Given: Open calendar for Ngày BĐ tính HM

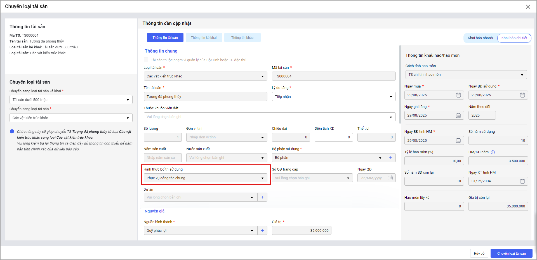Looking at the screenshot, I should [x=458, y=140].
